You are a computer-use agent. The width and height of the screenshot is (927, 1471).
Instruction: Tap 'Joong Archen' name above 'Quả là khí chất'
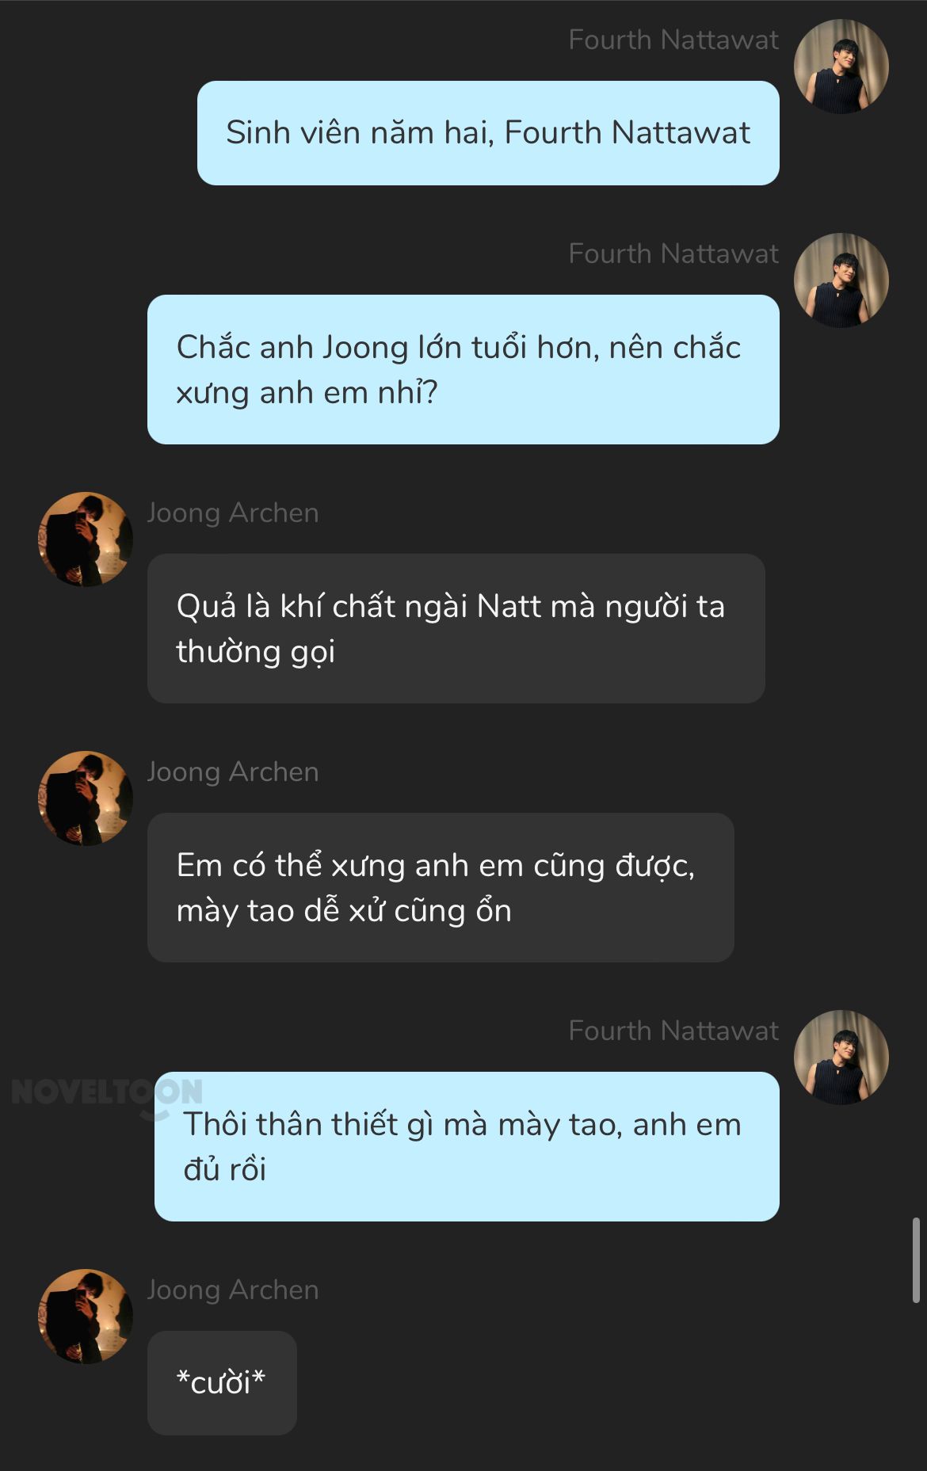(233, 513)
